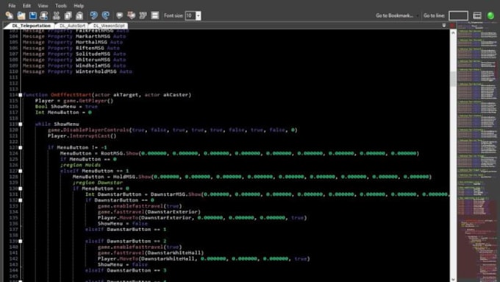Click the toolbar icon right of comment bubble

tap(131, 15)
